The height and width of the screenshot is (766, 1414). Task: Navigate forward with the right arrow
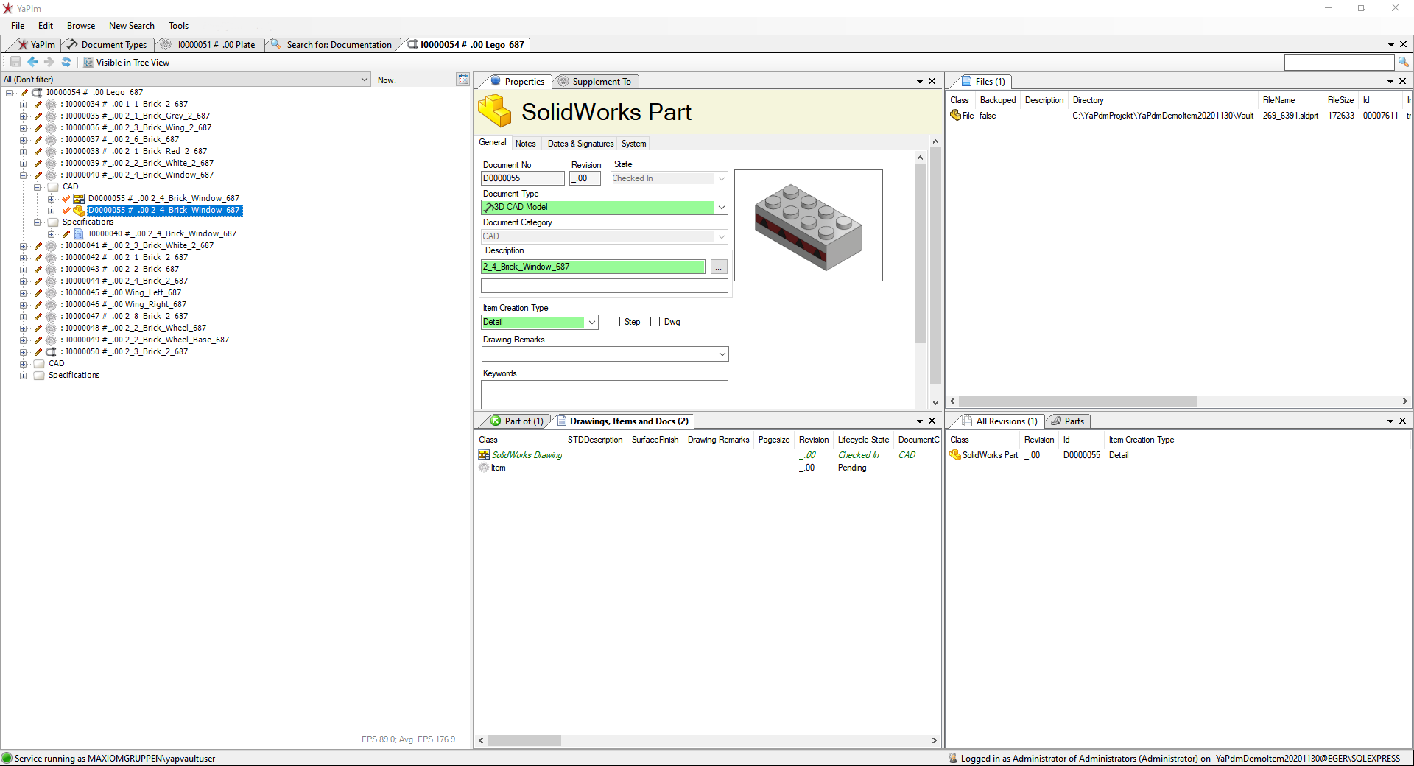(49, 62)
